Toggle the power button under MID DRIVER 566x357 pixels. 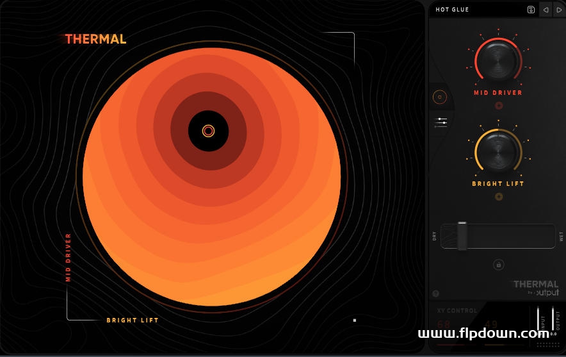499,106
